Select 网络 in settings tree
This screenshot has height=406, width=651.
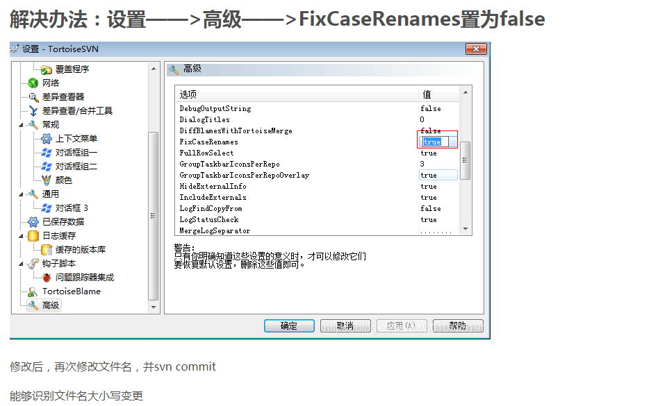pyautogui.click(x=51, y=83)
